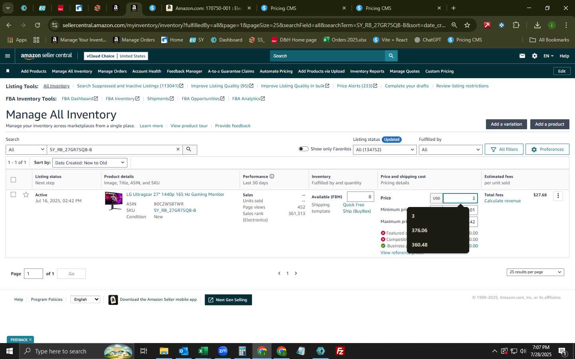Open Excel from the taskbar
This screenshot has width=575, height=359.
[203, 351]
